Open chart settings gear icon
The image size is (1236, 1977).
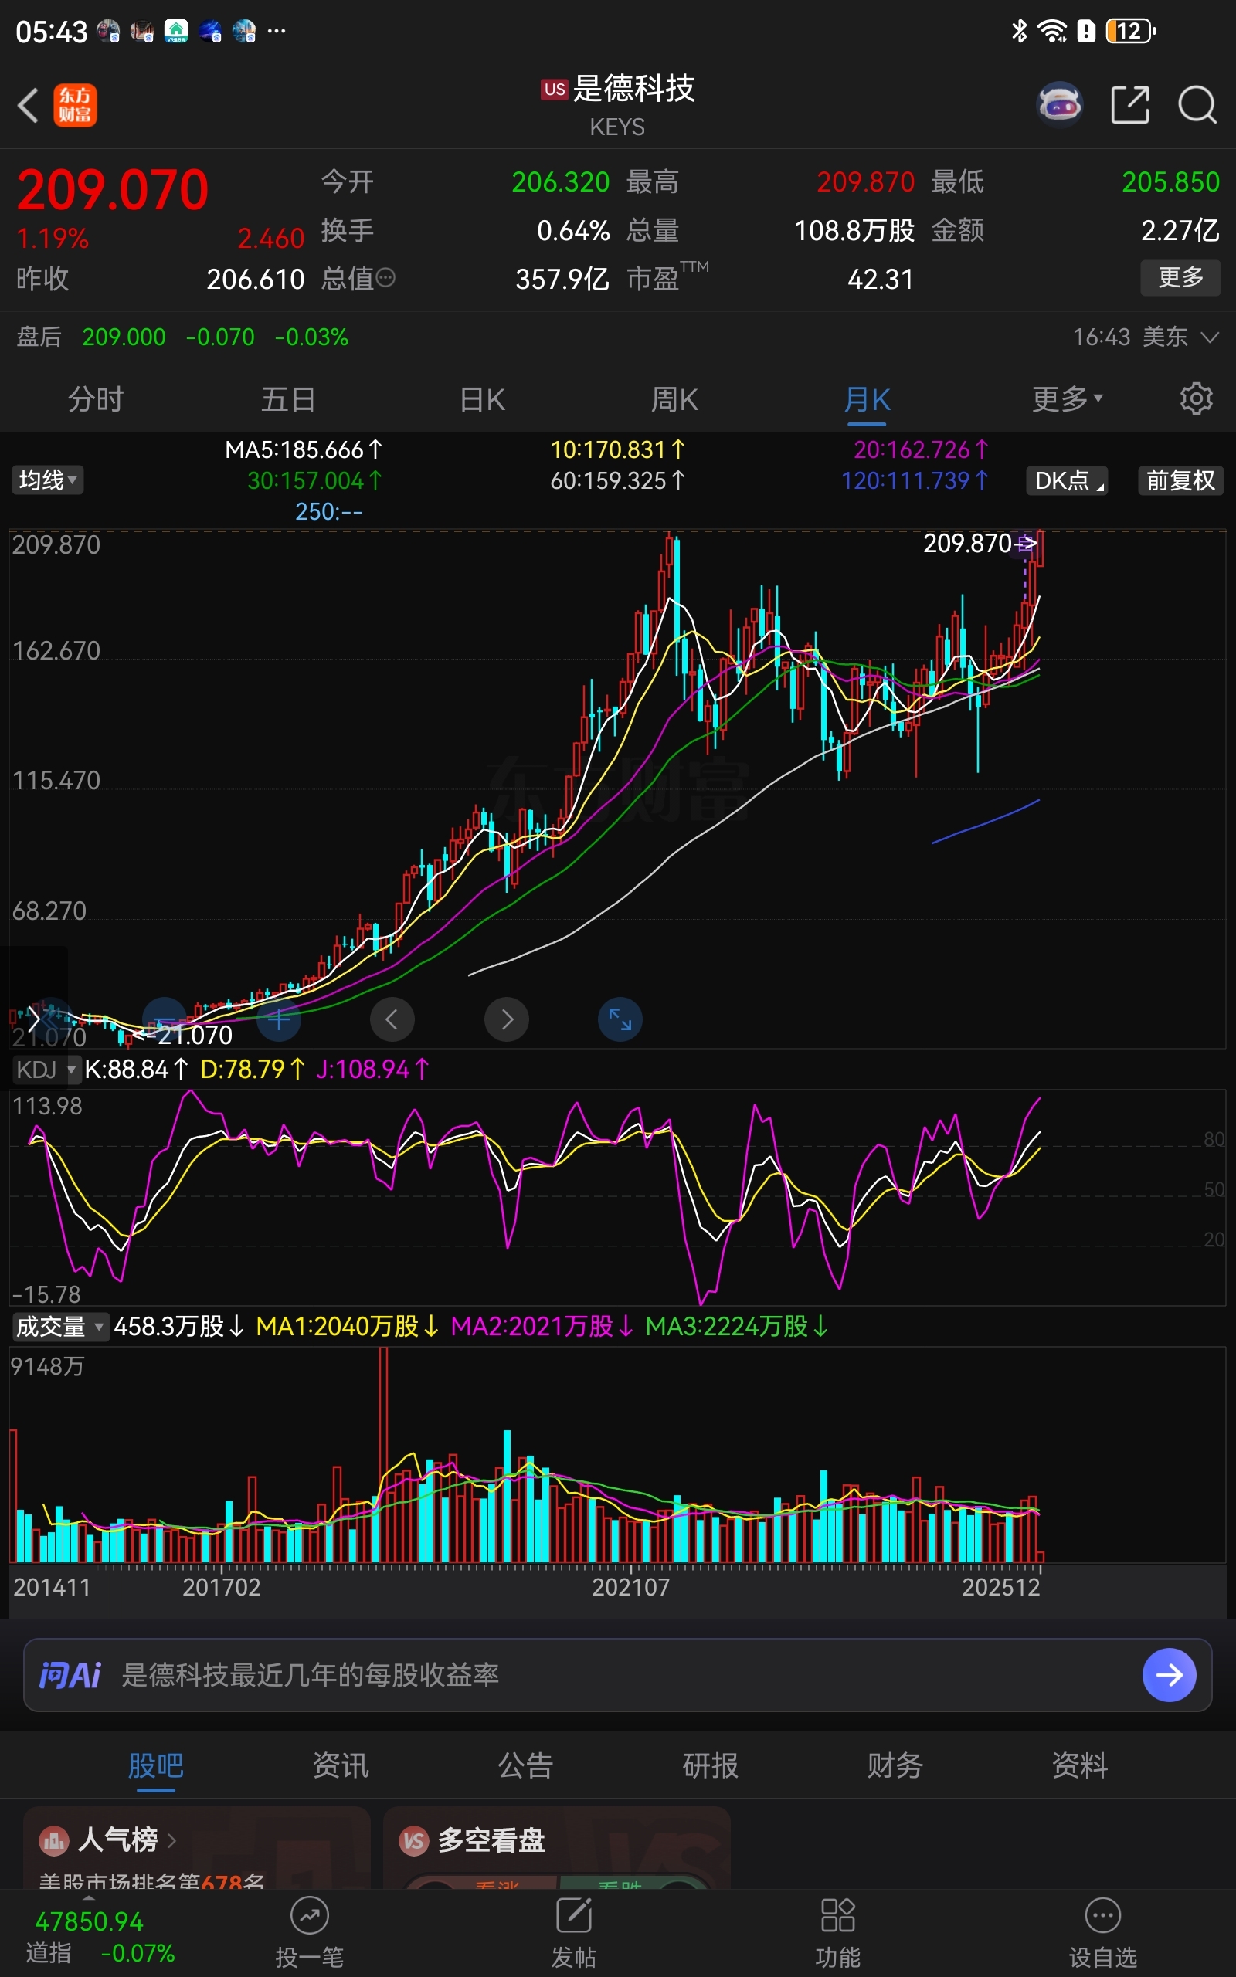click(1196, 398)
